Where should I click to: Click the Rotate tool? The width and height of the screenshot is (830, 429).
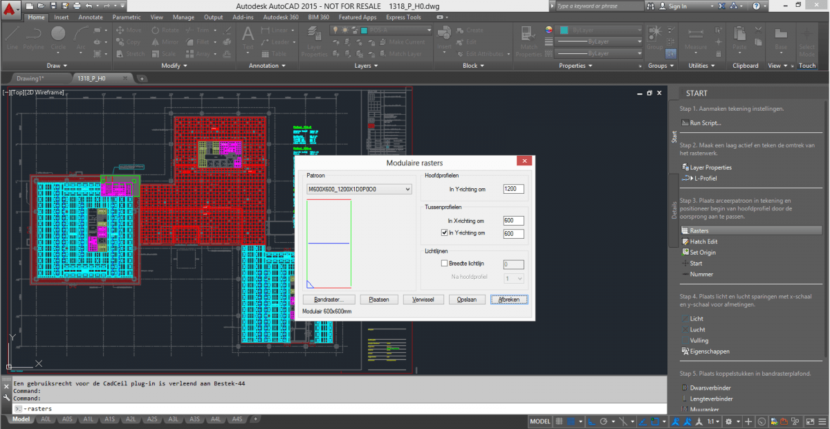(x=165, y=30)
